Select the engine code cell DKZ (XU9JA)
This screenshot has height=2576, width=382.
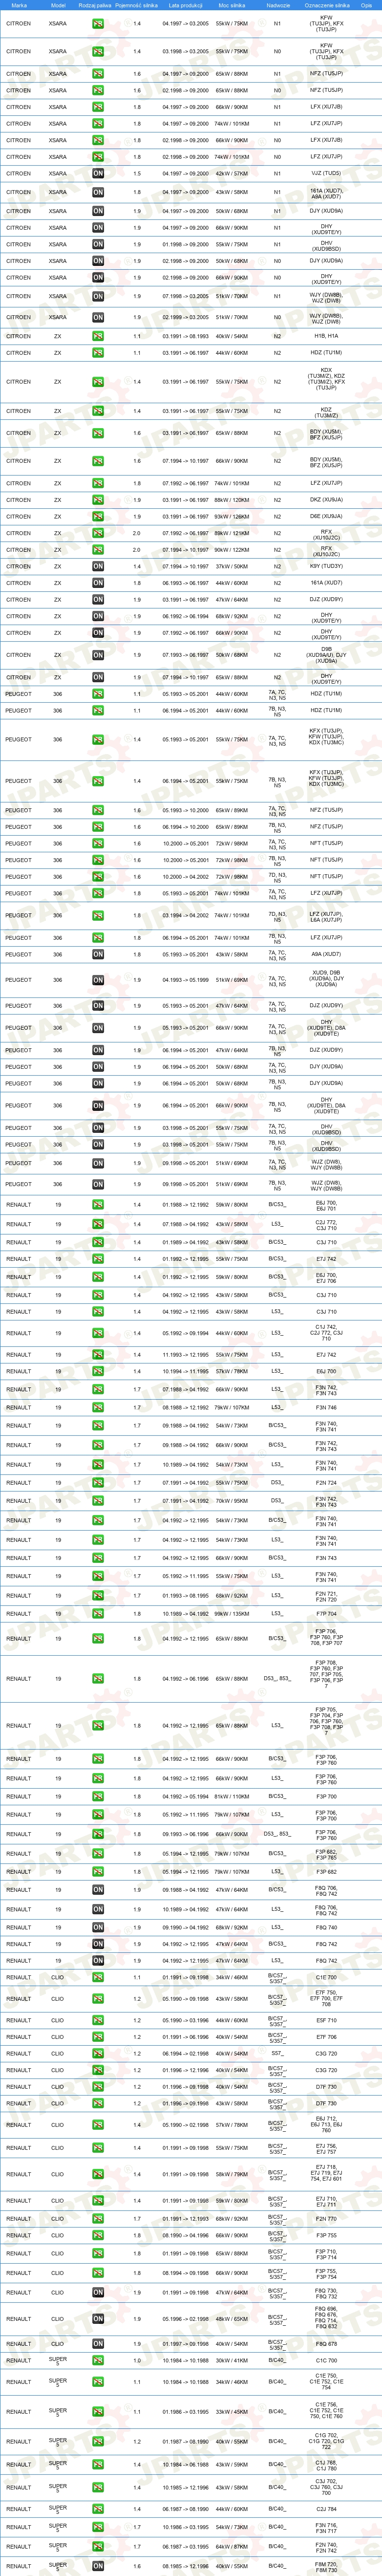click(326, 500)
